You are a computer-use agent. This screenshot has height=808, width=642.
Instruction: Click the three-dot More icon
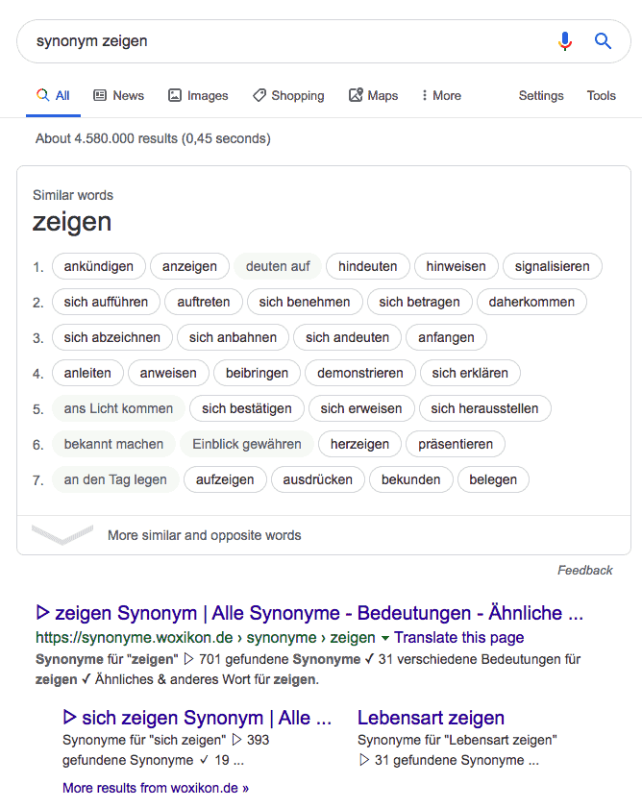click(x=426, y=95)
